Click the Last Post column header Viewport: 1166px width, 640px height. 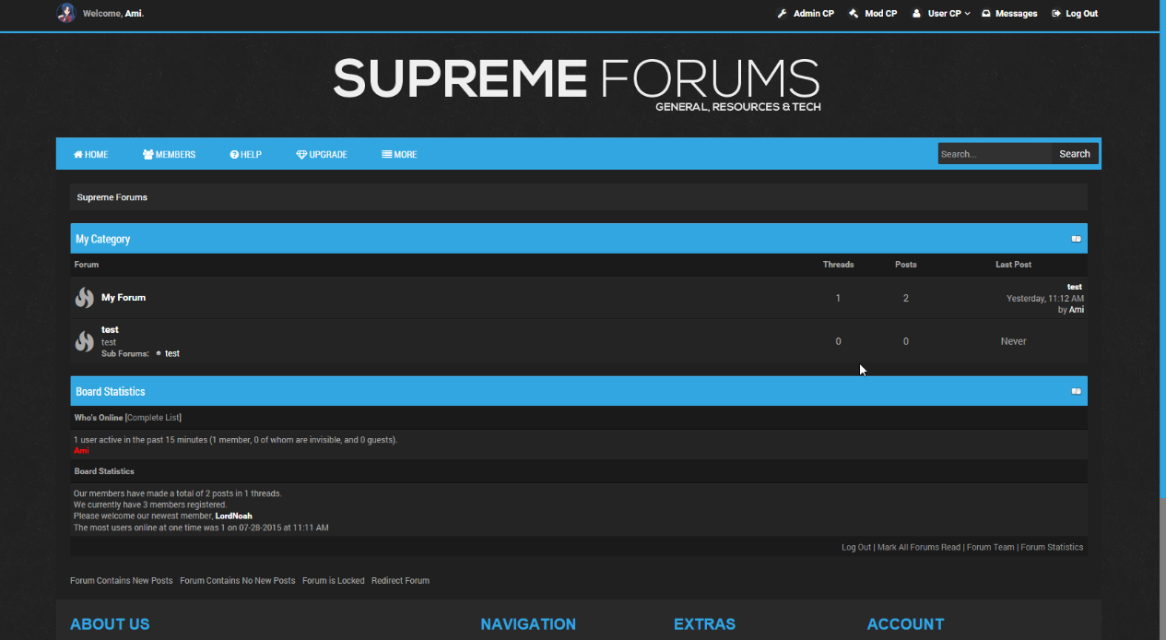[x=1014, y=265]
